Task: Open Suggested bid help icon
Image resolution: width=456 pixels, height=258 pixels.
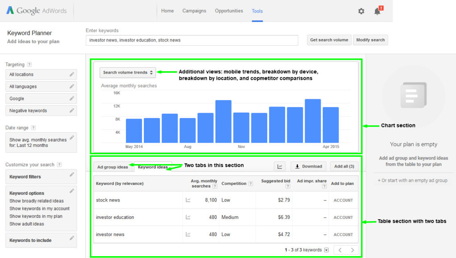Action: coord(288,186)
